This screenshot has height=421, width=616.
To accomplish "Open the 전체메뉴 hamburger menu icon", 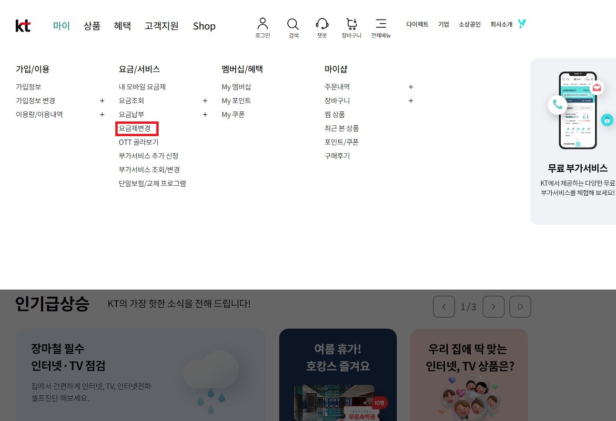I will [x=381, y=24].
